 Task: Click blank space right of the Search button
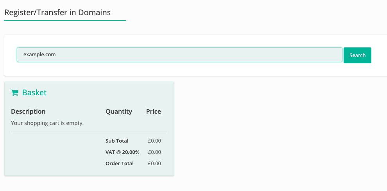click(378, 55)
